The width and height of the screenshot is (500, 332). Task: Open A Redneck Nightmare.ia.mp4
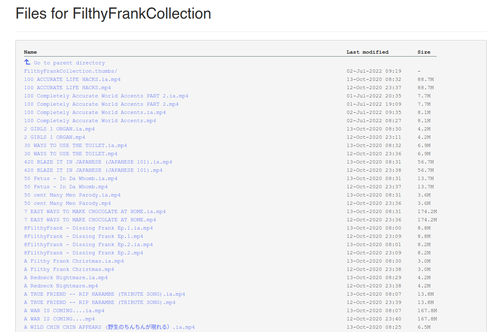point(66,277)
